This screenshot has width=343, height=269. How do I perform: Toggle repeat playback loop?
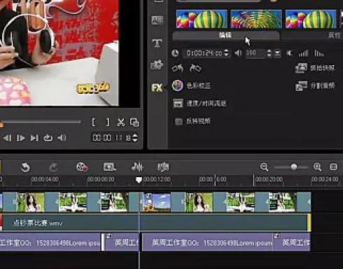pos(48,138)
